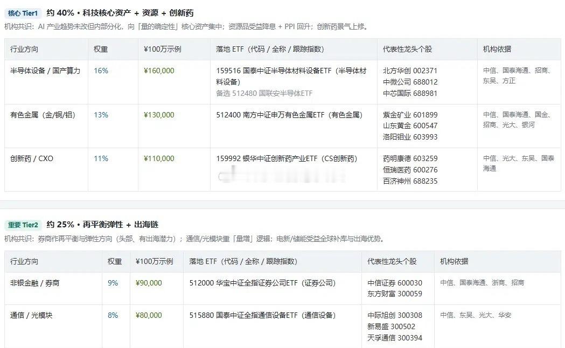
Task: Select stock 中信证券 600030
Action: (x=395, y=283)
